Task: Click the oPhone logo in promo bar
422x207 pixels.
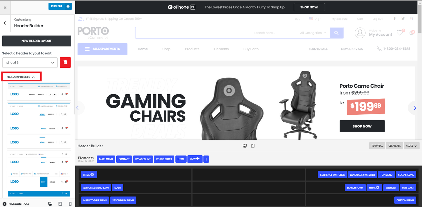Action: tap(181, 7)
